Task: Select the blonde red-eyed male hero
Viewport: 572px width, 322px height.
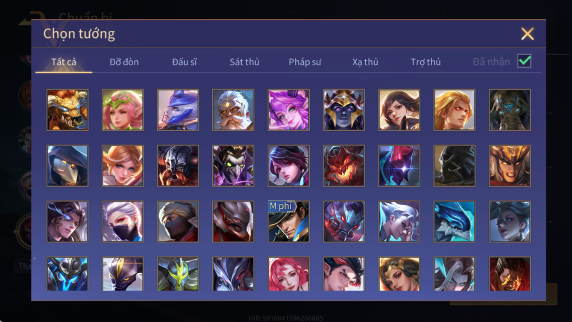Action: tap(455, 110)
